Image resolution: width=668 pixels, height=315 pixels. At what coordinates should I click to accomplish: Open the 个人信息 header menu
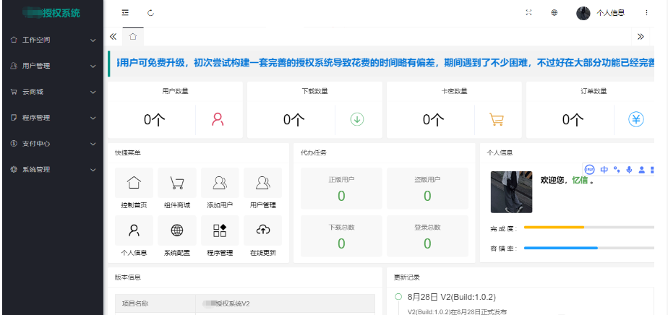(610, 13)
